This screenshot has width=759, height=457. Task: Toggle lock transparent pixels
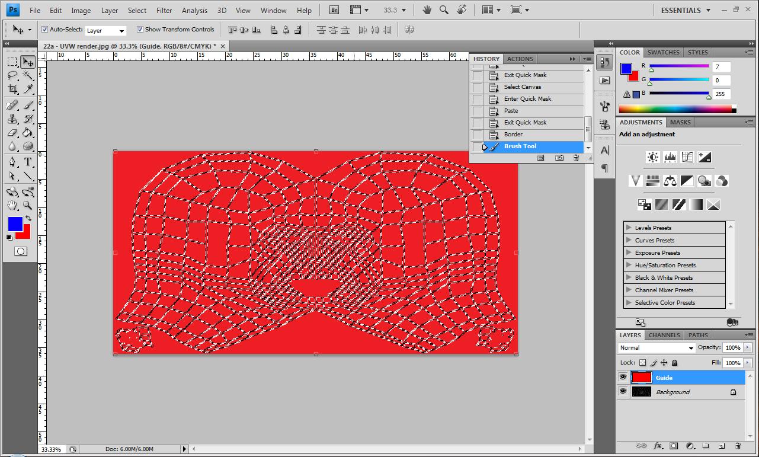(642, 363)
